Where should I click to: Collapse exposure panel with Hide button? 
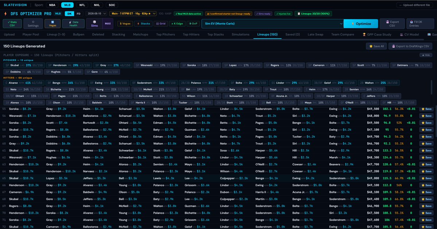click(426, 55)
